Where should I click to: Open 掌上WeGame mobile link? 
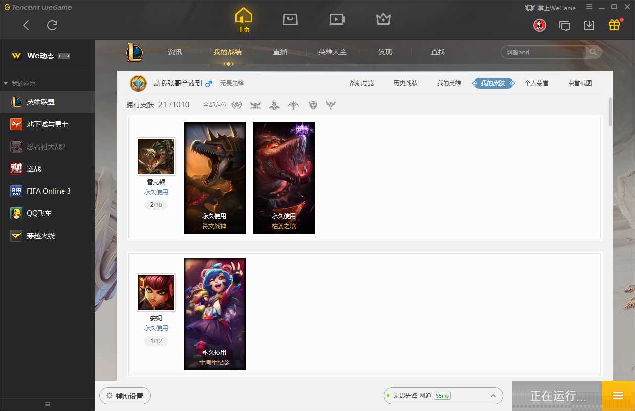(551, 8)
